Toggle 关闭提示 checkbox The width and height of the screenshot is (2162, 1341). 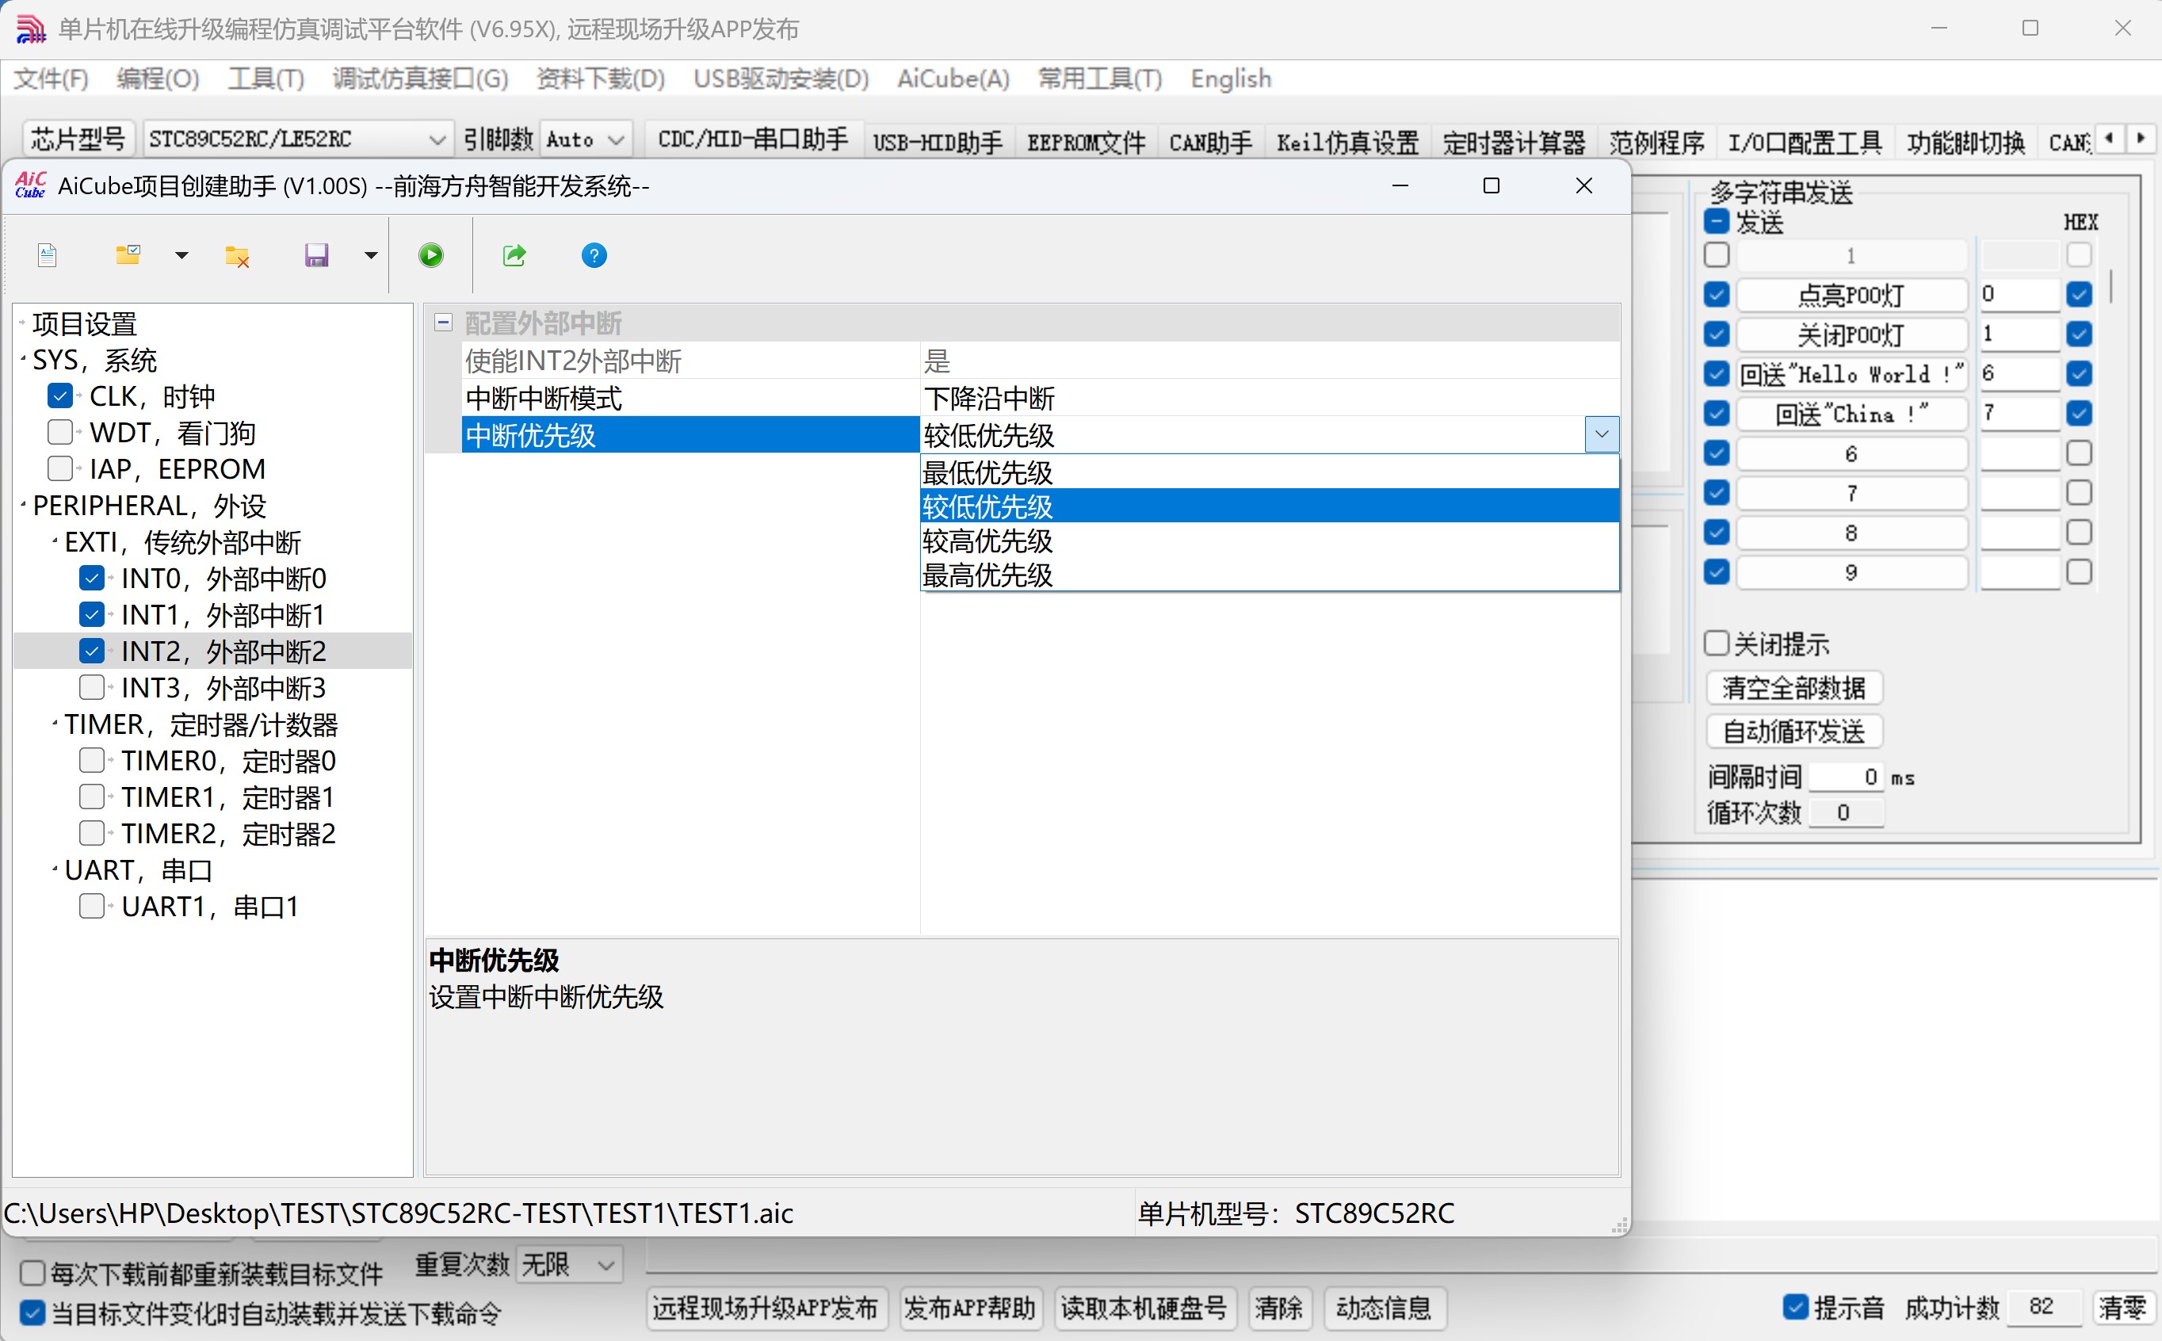[x=1717, y=643]
